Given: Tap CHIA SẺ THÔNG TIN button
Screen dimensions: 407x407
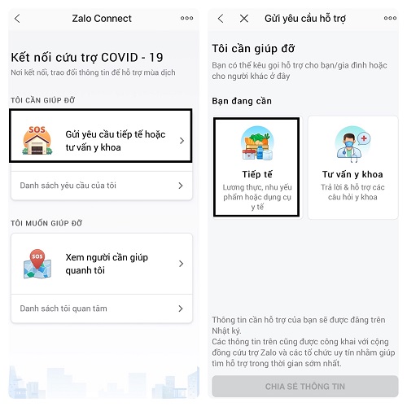Looking at the screenshot, I should 305,387.
